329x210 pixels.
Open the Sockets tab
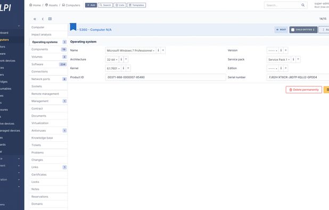[48, 86]
